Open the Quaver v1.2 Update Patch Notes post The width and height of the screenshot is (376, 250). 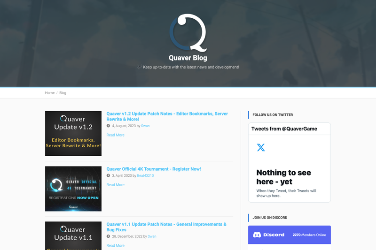tap(167, 116)
